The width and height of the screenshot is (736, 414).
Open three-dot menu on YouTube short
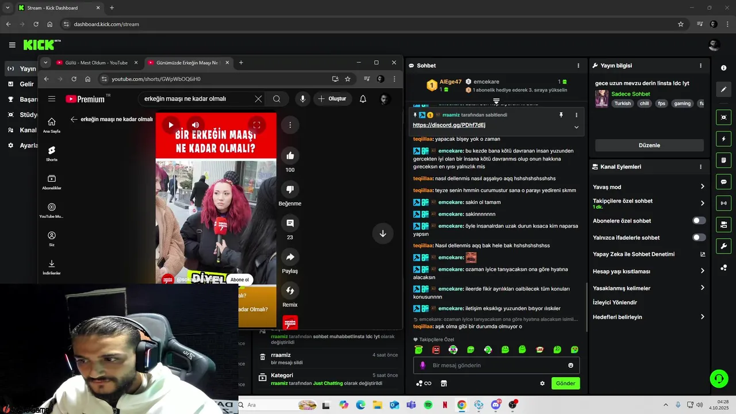point(290,125)
